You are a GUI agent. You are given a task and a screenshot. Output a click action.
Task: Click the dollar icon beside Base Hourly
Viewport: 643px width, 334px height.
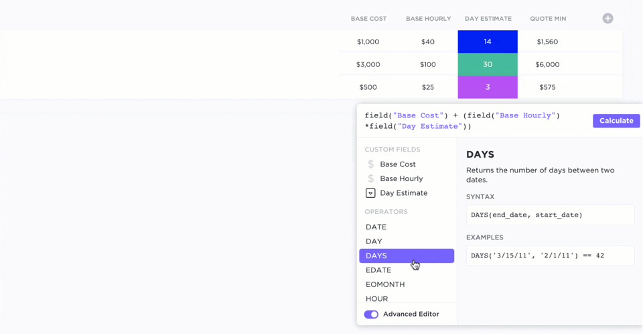point(371,178)
